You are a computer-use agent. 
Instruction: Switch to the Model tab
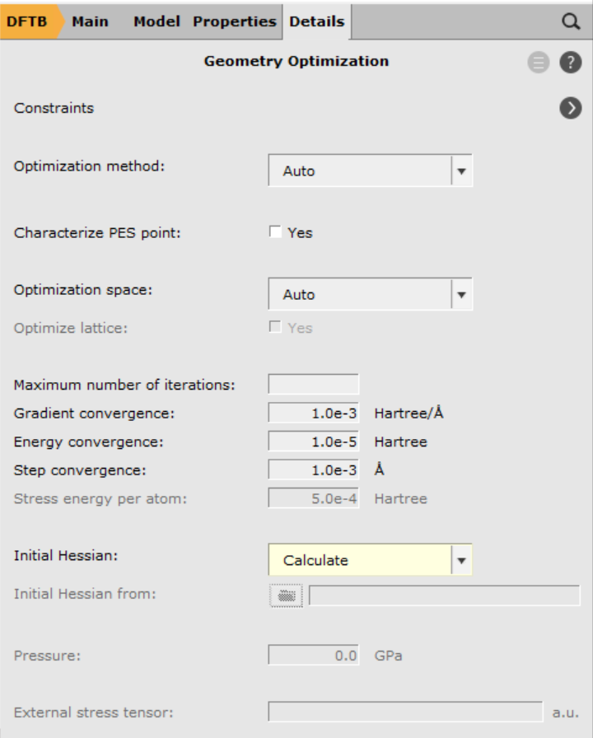[x=156, y=21]
